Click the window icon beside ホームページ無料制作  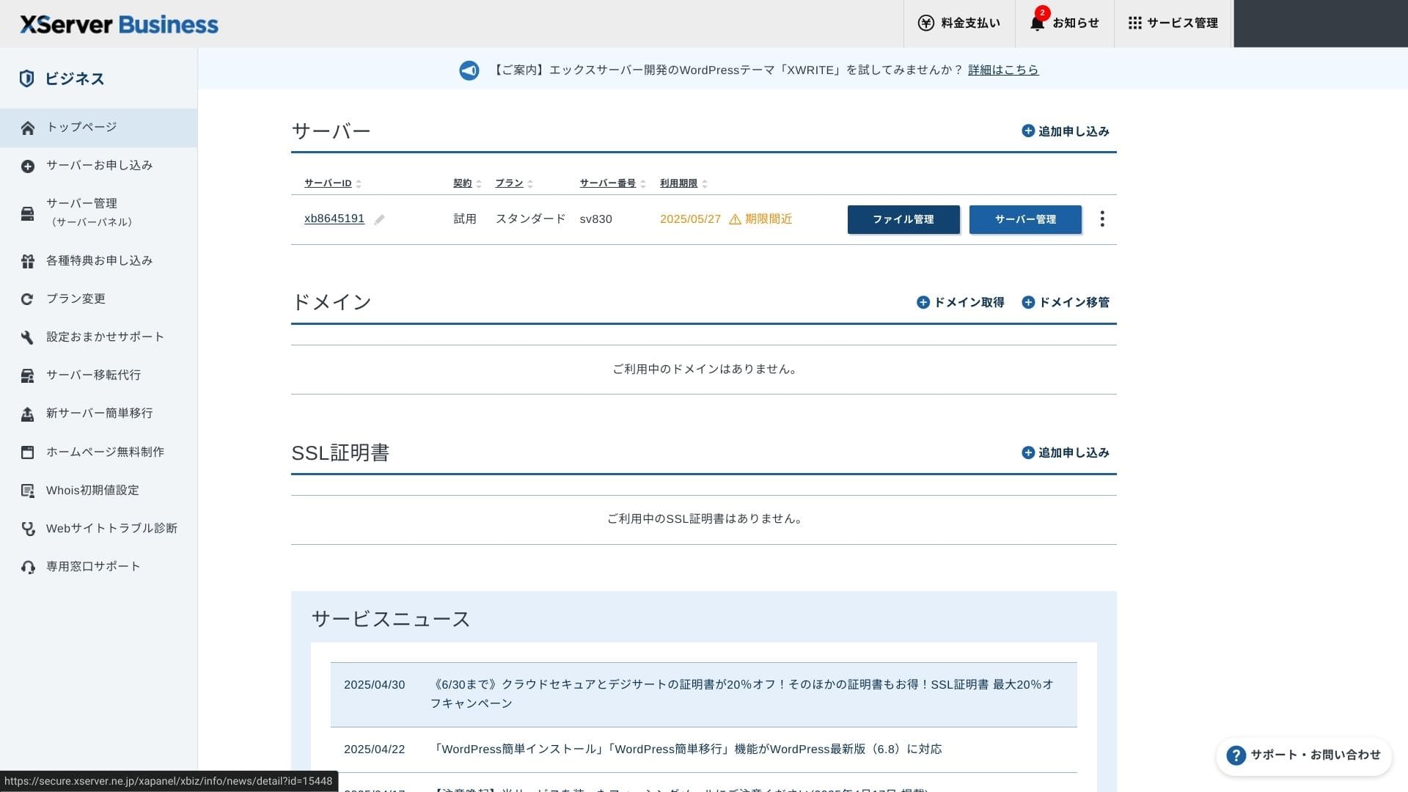tap(28, 452)
